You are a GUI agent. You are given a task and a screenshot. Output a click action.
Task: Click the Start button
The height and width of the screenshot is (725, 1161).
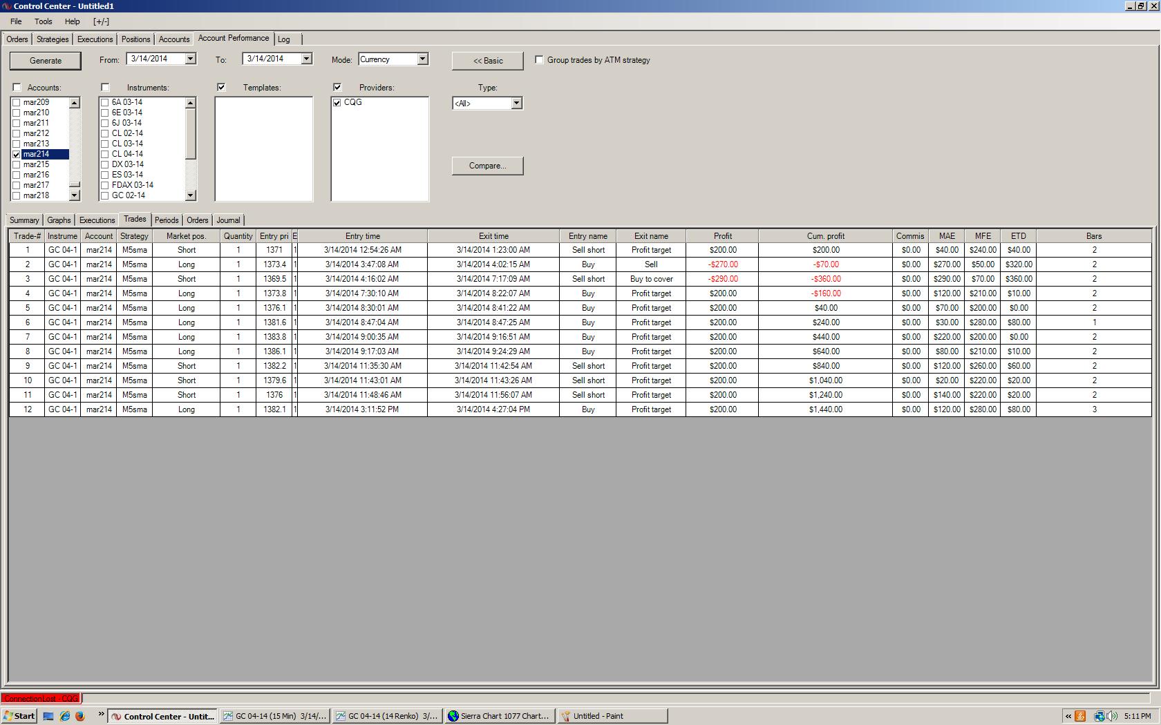19,716
